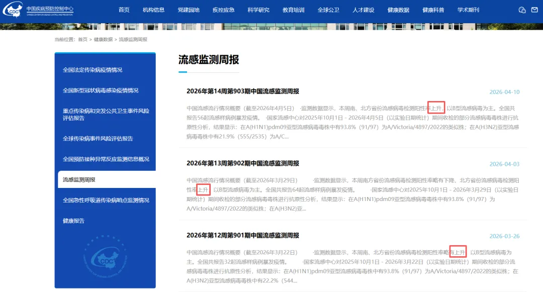543x292 pixels.
Task: Open 健康科普 navigation menu
Action: [x=433, y=10]
